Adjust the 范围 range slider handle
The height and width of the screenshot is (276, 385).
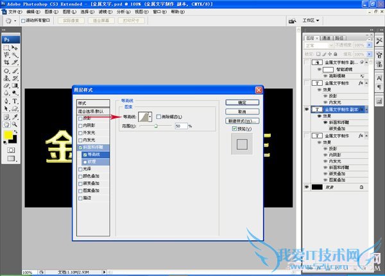(156, 127)
